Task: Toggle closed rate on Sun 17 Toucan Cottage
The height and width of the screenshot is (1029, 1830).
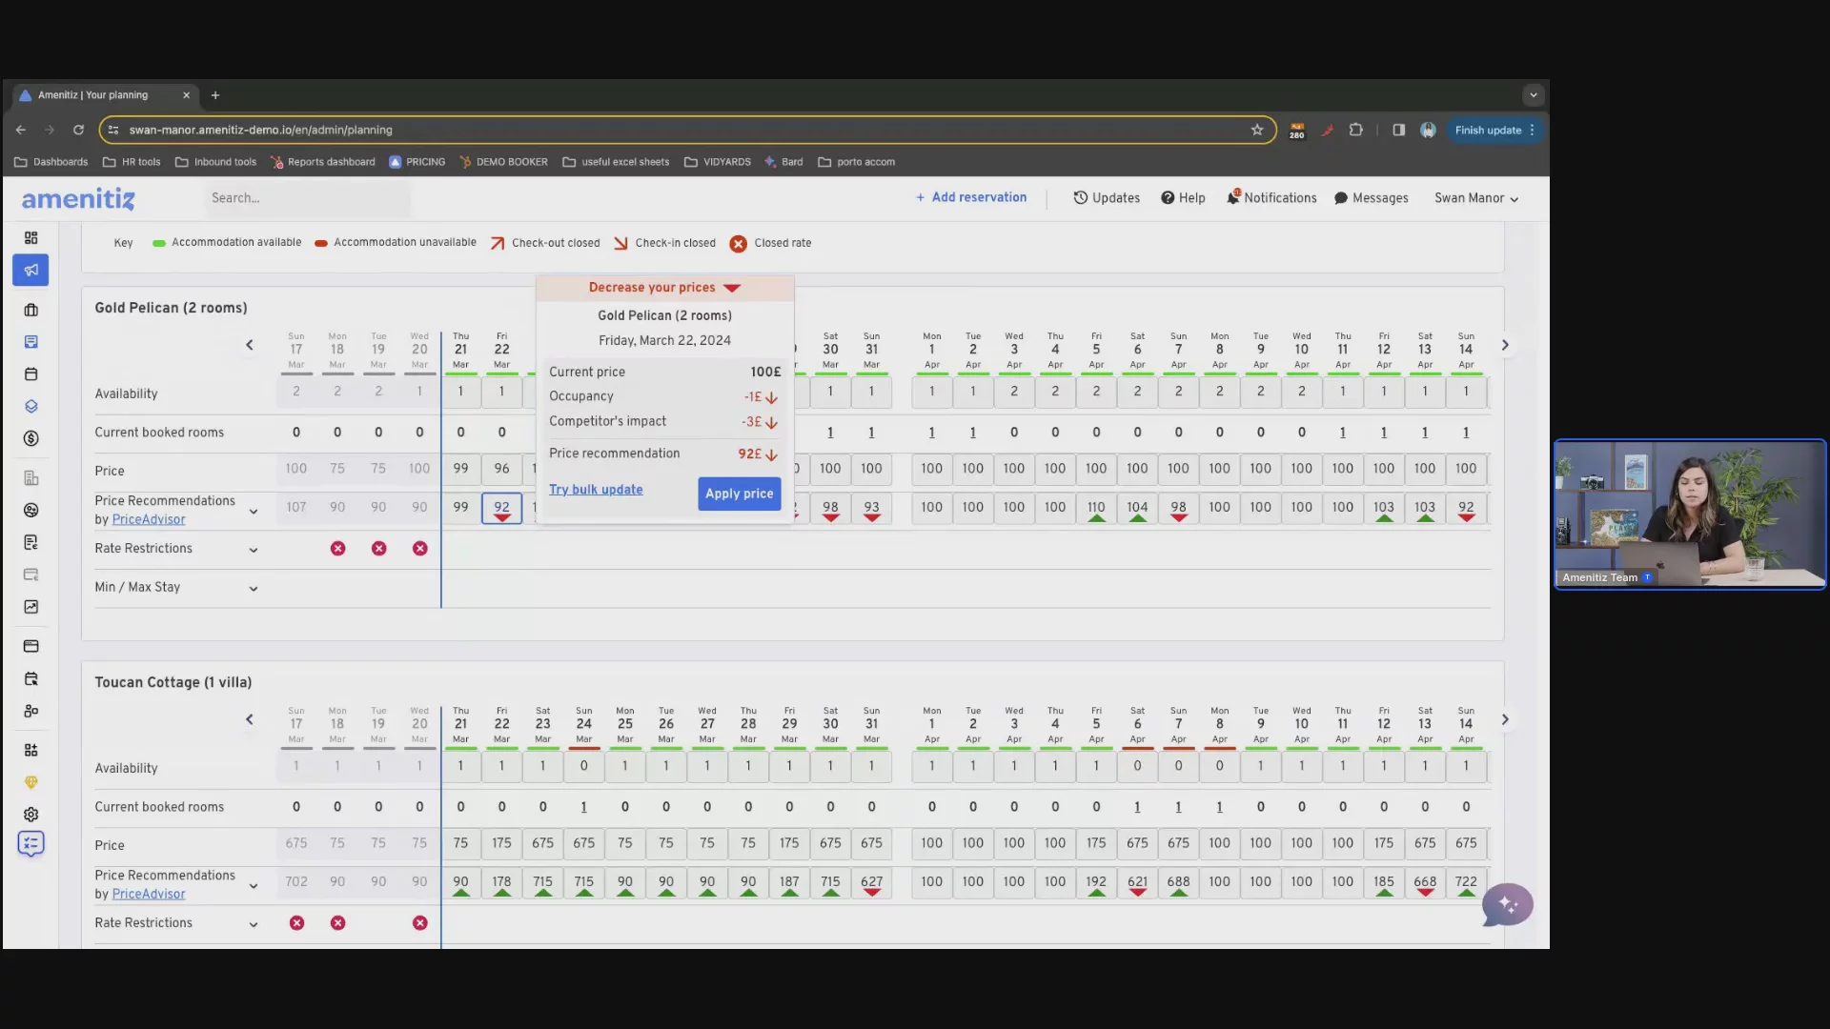Action: tap(296, 923)
